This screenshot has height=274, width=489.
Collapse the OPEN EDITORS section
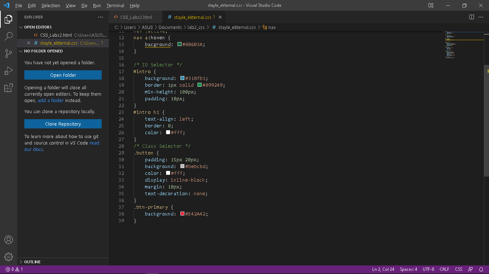point(20,27)
